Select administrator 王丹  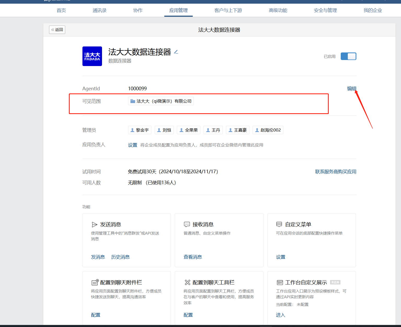[x=213, y=130]
